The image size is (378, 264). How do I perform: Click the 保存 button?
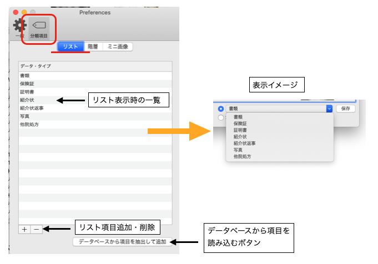point(345,109)
